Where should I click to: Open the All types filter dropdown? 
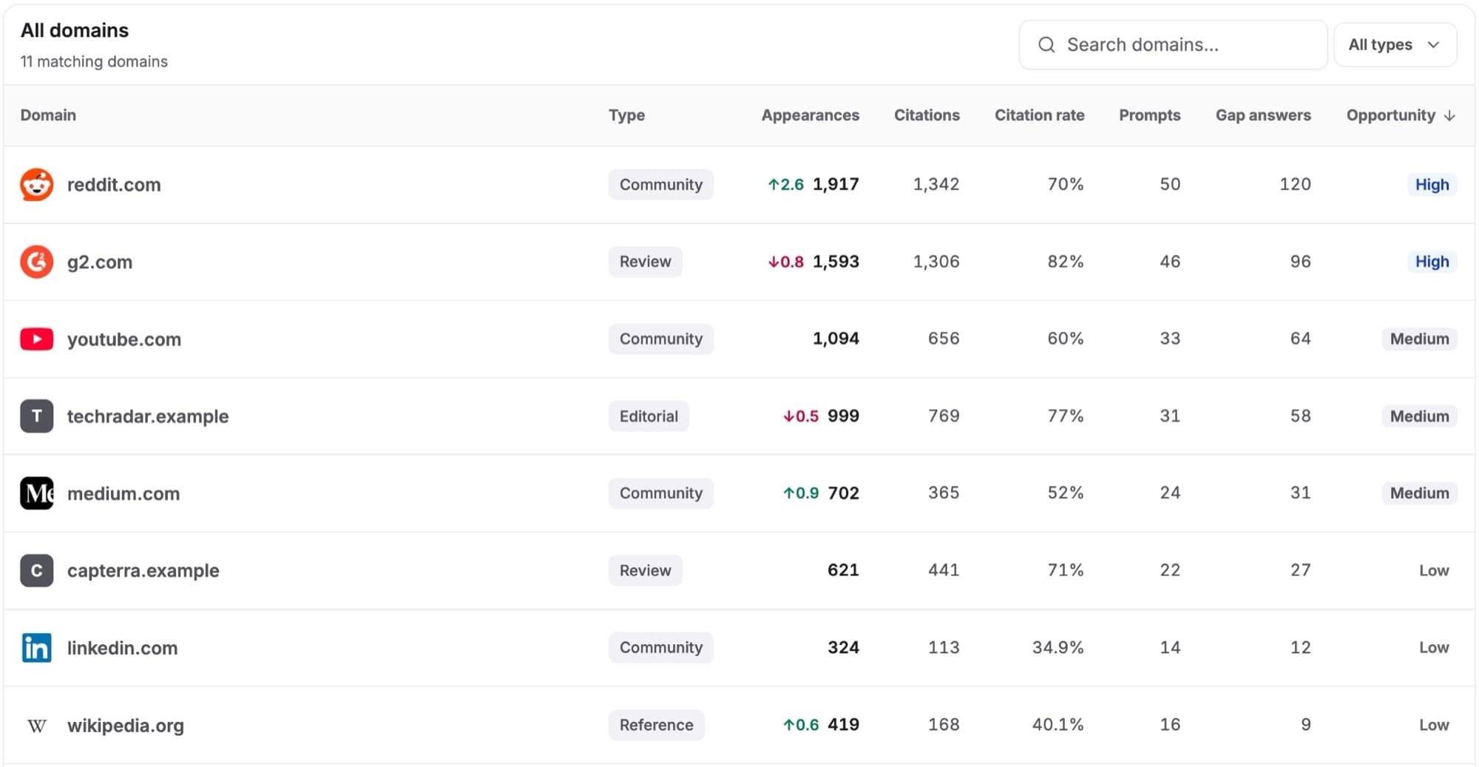(x=1395, y=45)
